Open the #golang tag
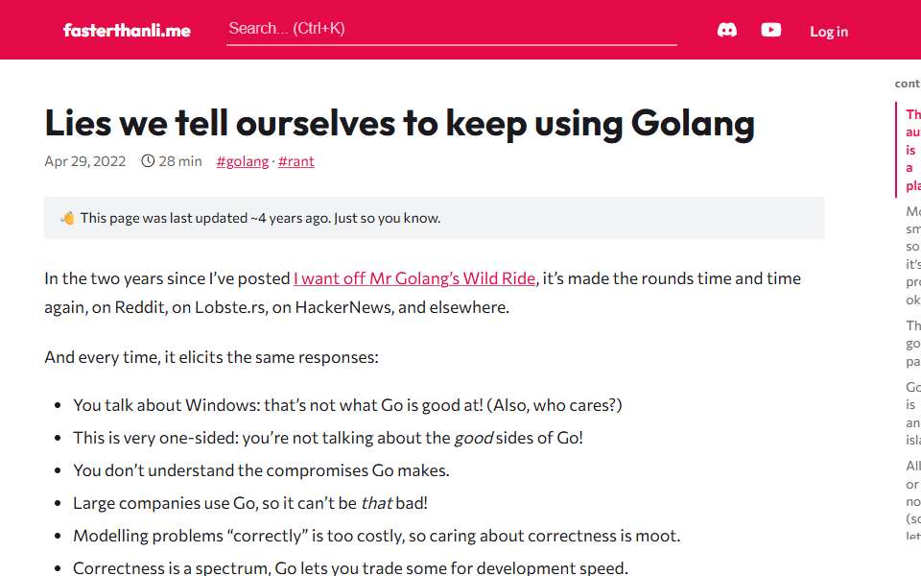The height and width of the screenshot is (576, 921). (242, 161)
